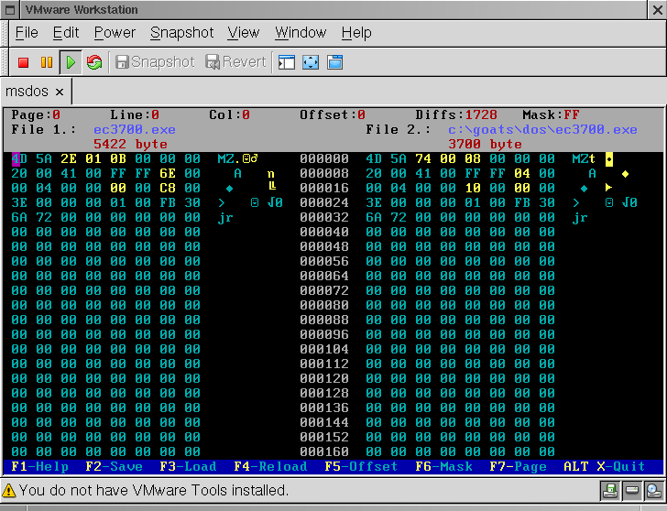Click offset label 000096
667x511 pixels.
[x=324, y=334]
